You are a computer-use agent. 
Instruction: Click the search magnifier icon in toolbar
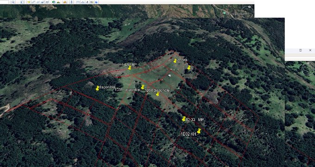13,2
